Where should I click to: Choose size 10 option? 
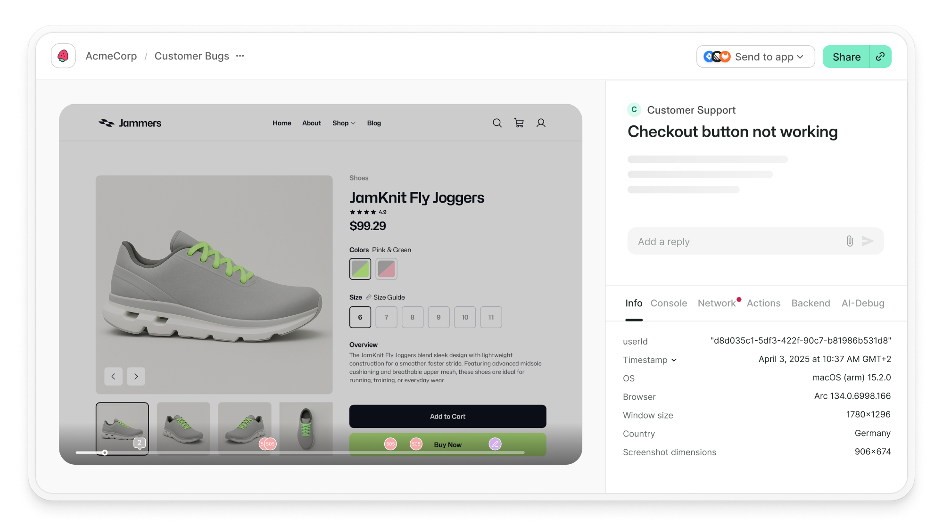[465, 317]
